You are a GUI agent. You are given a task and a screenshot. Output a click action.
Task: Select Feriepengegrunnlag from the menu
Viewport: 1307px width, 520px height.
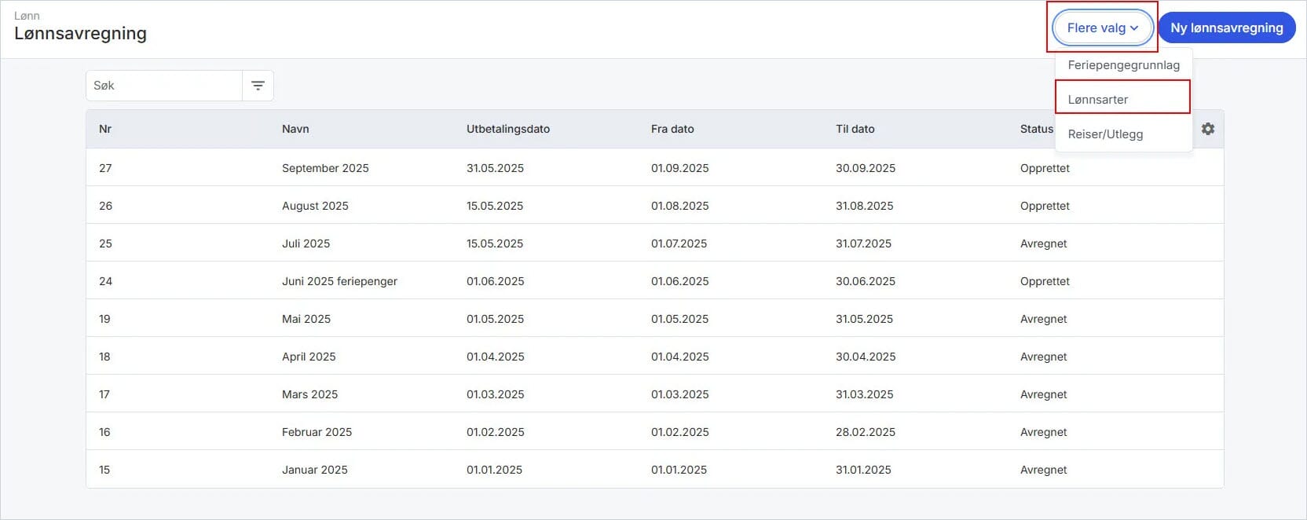click(x=1123, y=65)
